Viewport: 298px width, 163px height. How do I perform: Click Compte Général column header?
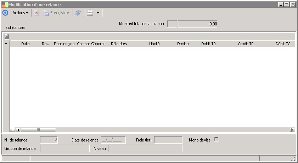pos(91,44)
